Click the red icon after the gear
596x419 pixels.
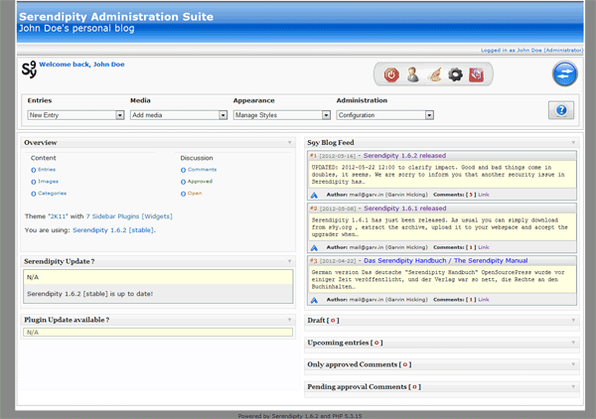tap(477, 74)
